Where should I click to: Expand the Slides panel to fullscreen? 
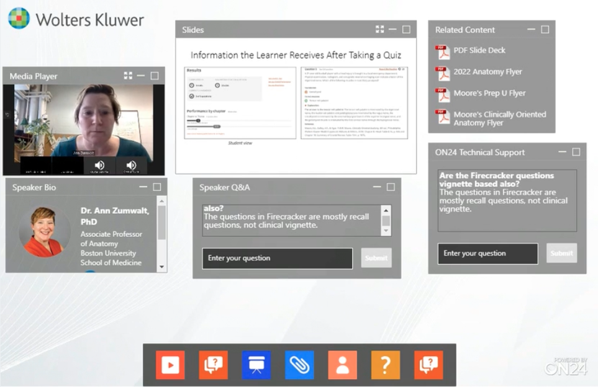[379, 30]
